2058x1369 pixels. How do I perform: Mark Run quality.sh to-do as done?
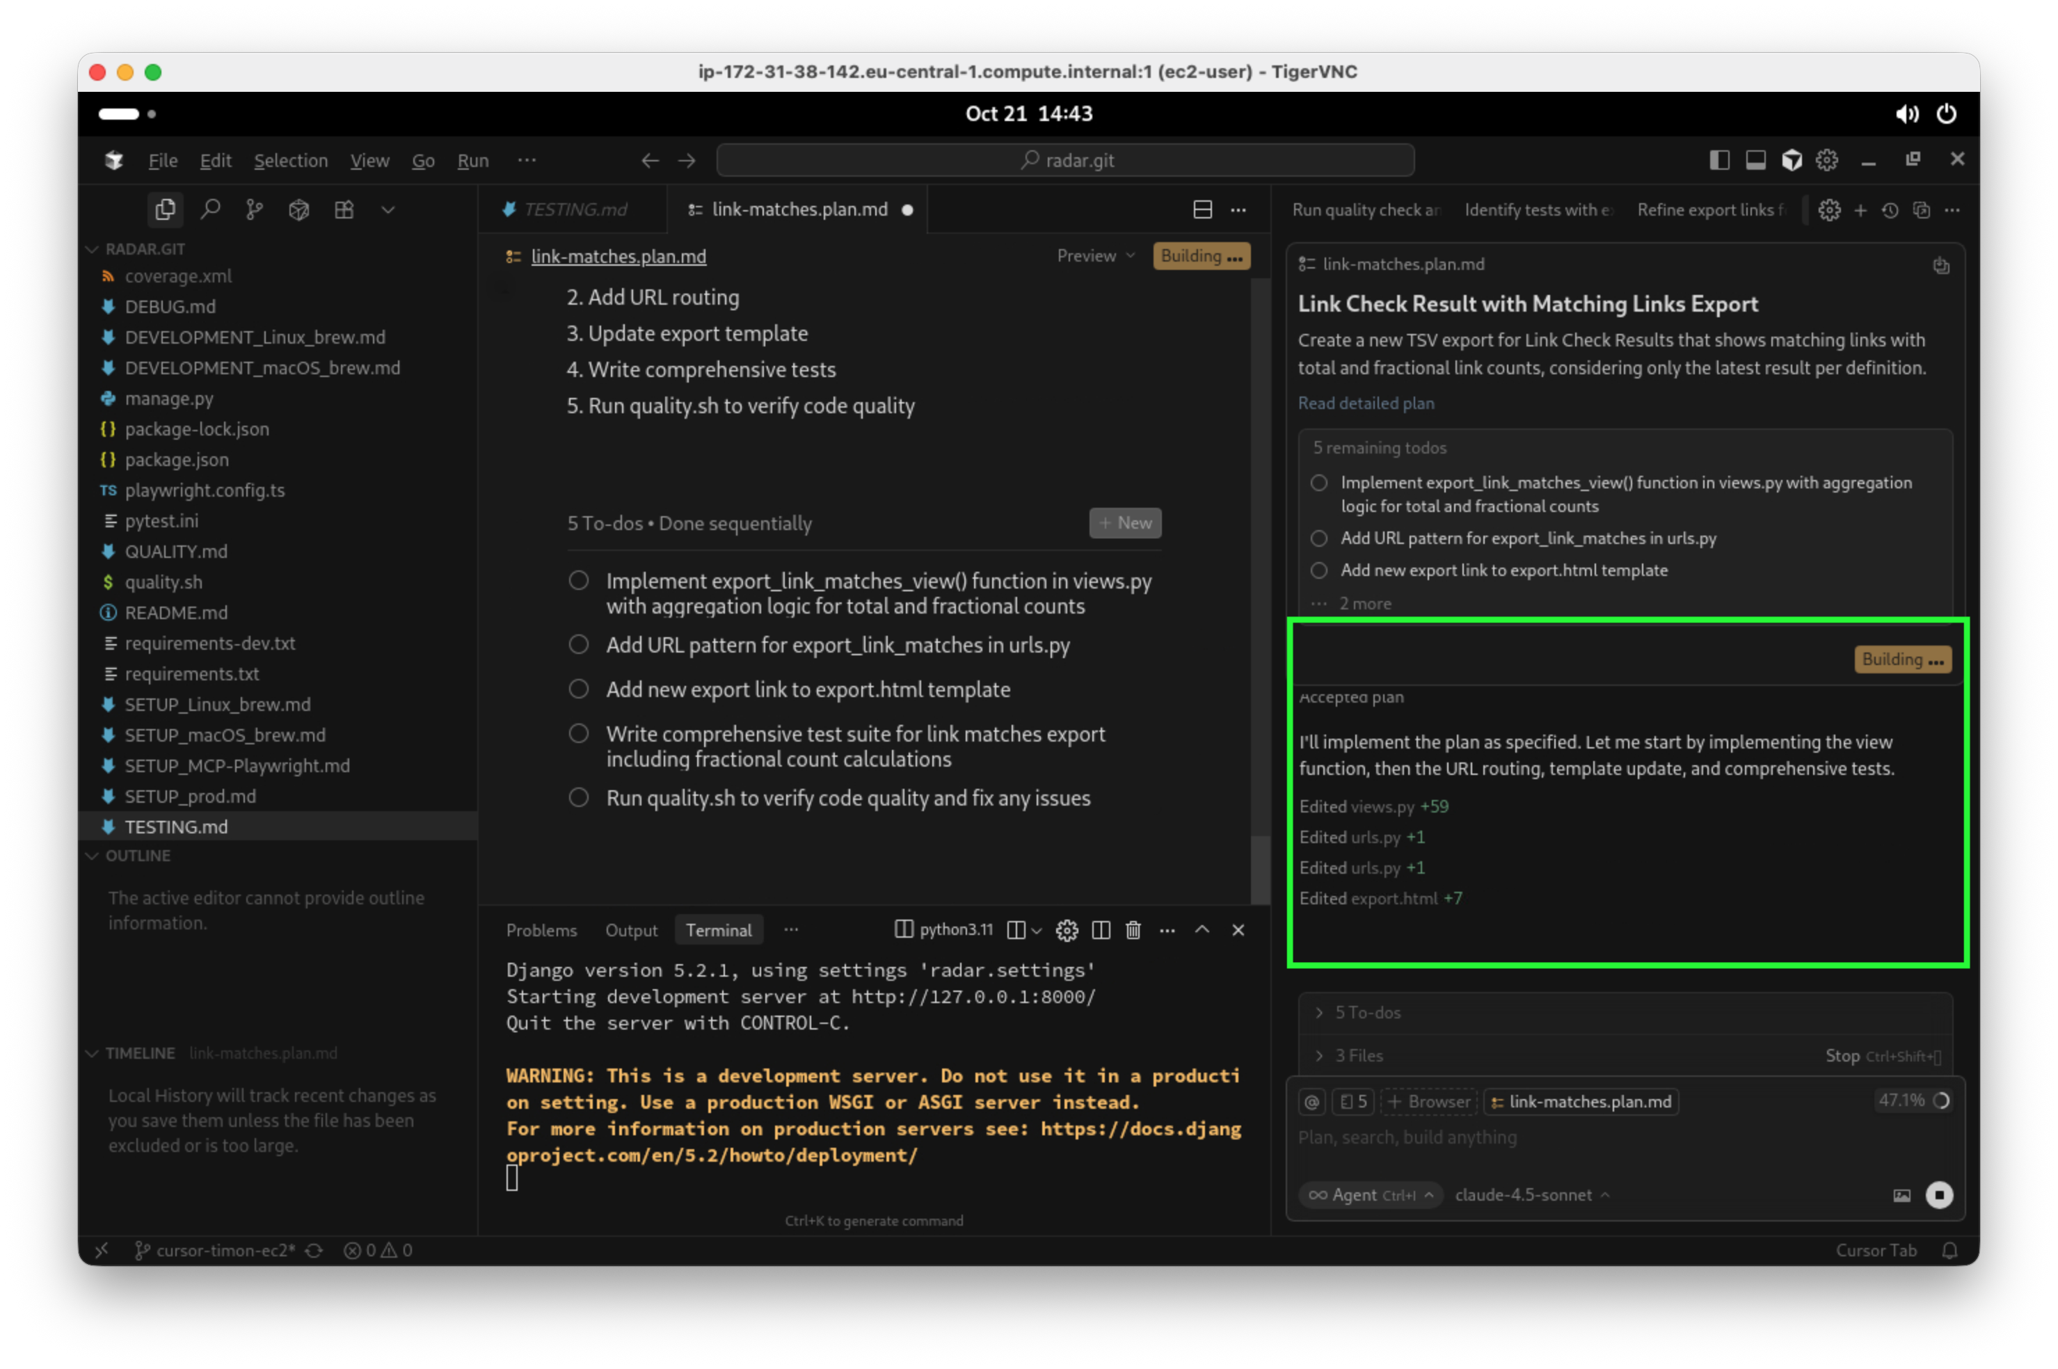pos(578,797)
